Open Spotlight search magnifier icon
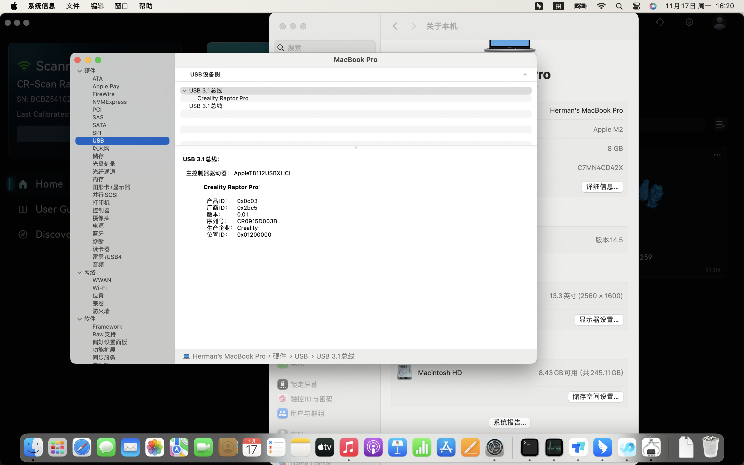The width and height of the screenshot is (744, 465). click(x=619, y=6)
